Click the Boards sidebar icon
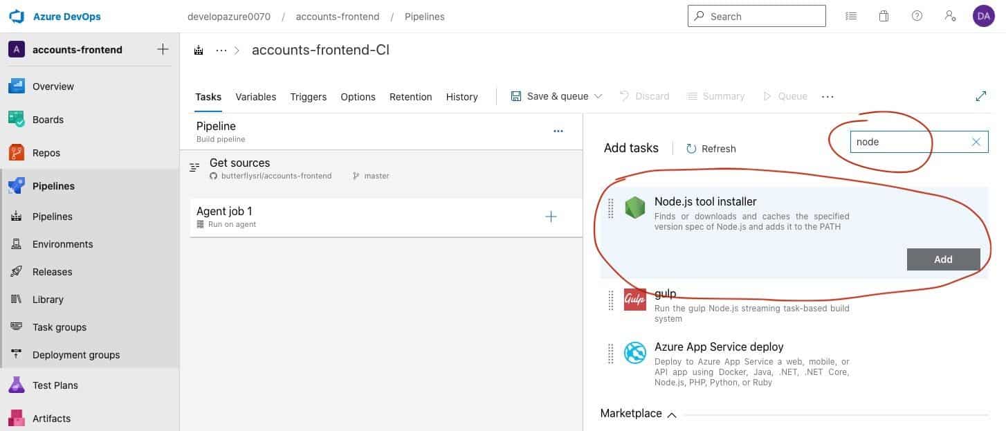The width and height of the screenshot is (1006, 431). [17, 120]
